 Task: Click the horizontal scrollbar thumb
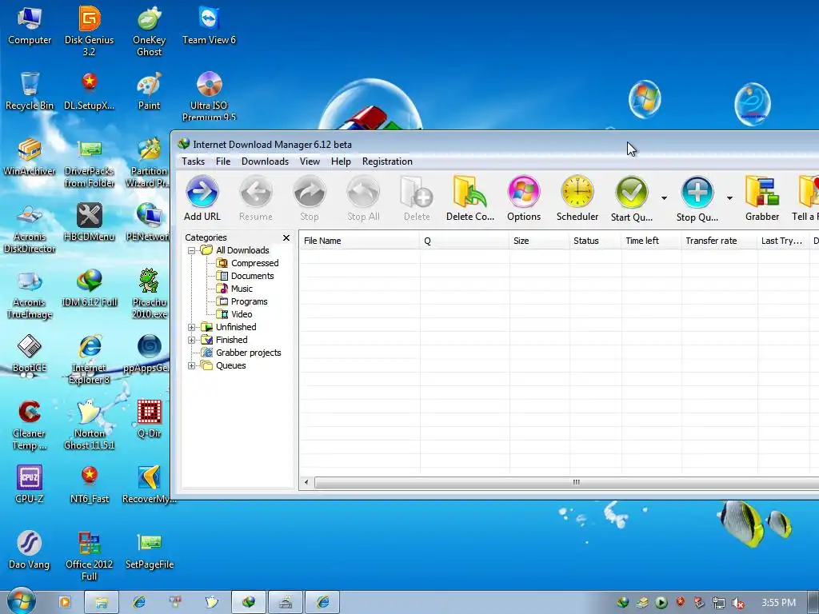tap(567, 482)
